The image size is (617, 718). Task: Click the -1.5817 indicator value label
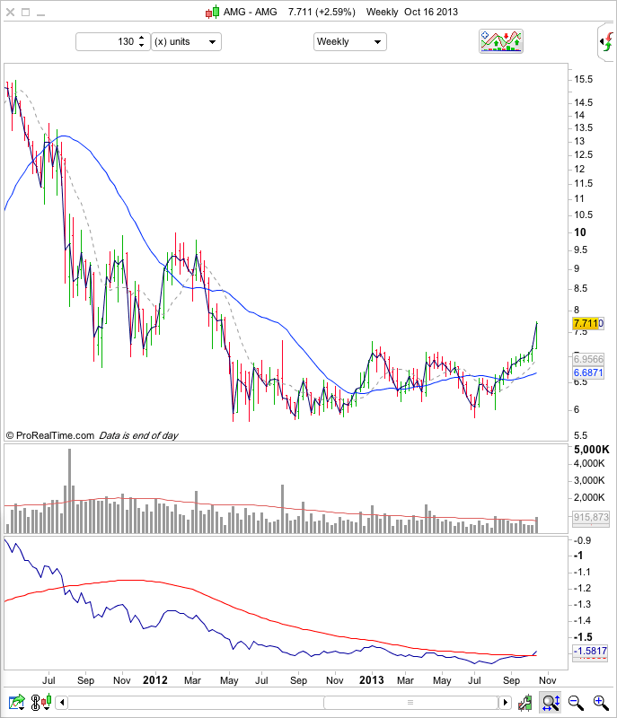(590, 651)
